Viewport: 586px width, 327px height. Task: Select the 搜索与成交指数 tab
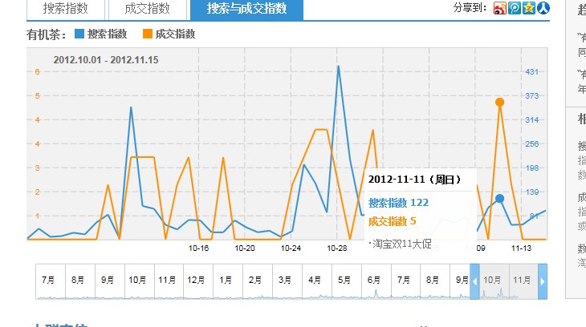(246, 9)
